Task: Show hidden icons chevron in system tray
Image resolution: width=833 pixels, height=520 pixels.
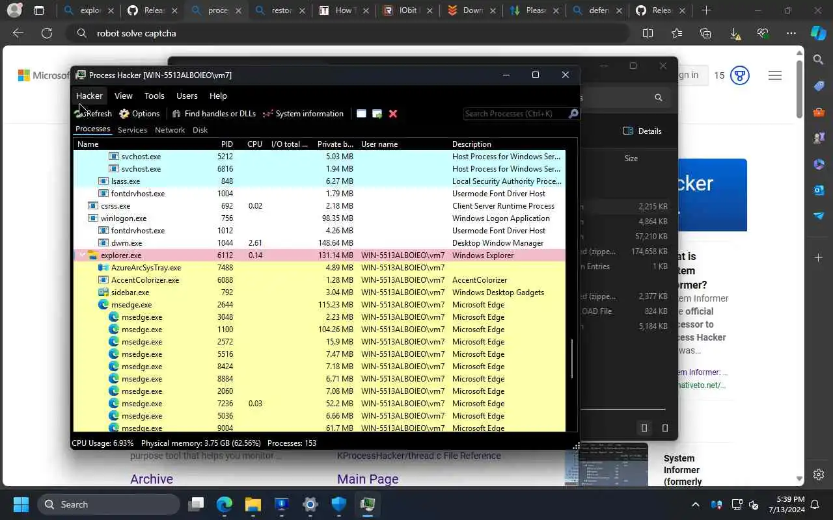Action: click(x=695, y=504)
